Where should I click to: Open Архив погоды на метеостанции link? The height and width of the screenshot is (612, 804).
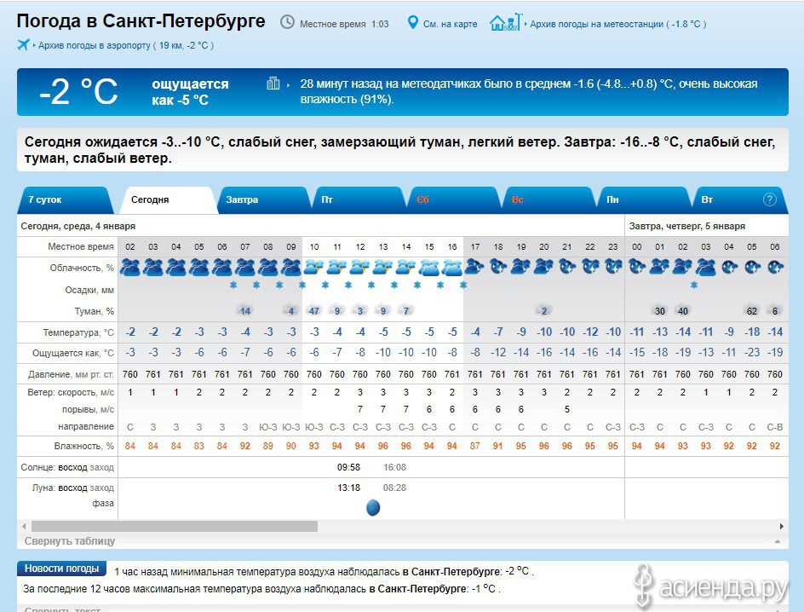(617, 24)
